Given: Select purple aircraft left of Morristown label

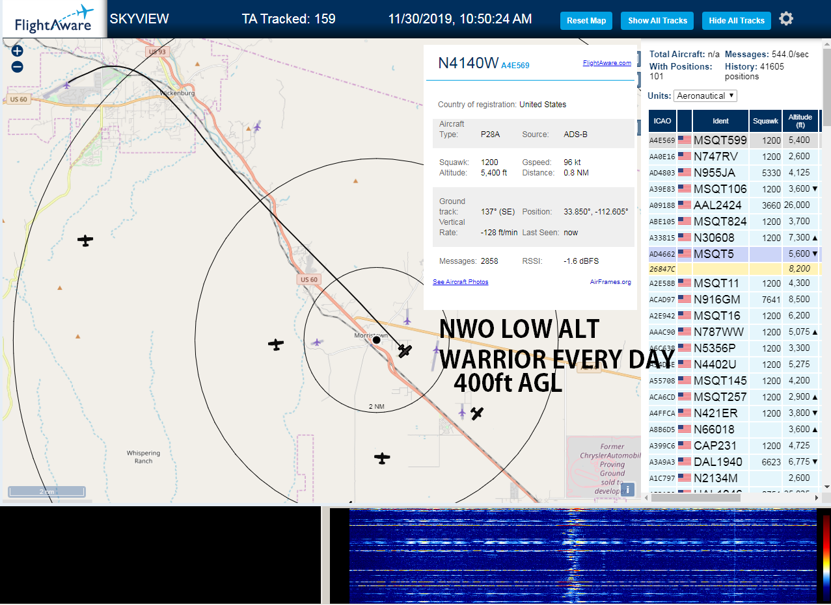Looking at the screenshot, I should coord(317,342).
